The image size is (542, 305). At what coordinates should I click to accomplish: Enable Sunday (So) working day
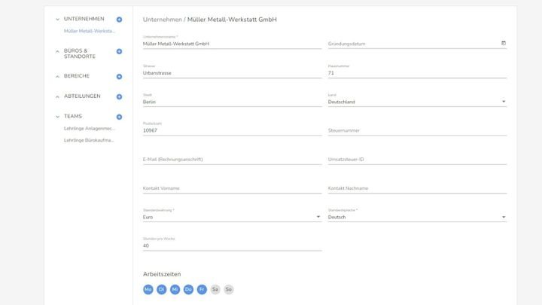229,289
